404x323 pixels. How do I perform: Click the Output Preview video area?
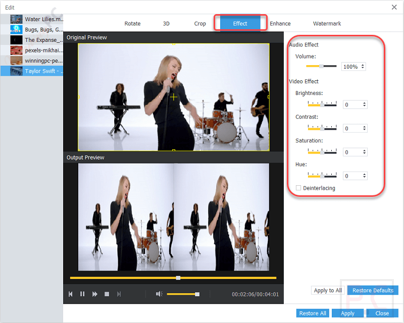pyautogui.click(x=174, y=217)
